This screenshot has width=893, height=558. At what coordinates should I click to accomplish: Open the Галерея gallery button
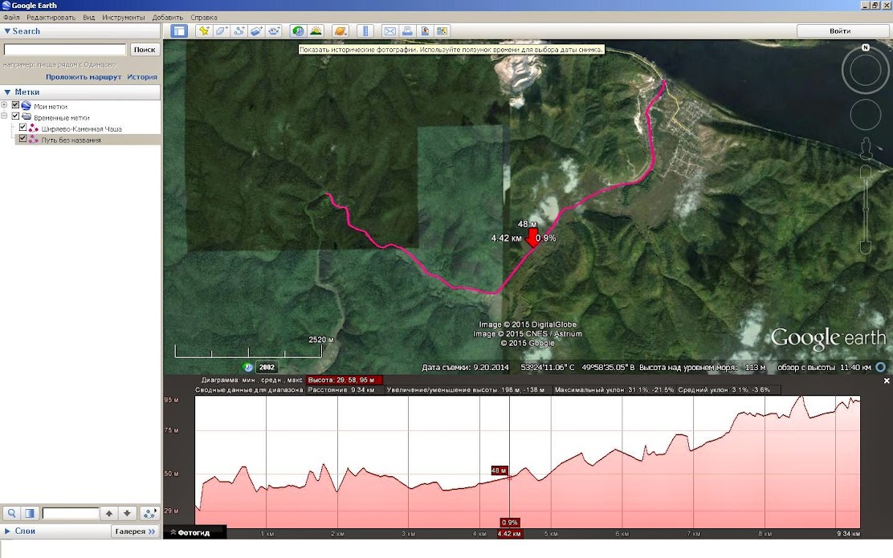(134, 532)
